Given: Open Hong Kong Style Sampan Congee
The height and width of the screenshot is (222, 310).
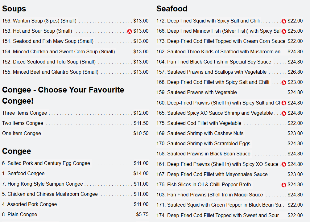Looking at the screenshot, I should tap(75, 184).
